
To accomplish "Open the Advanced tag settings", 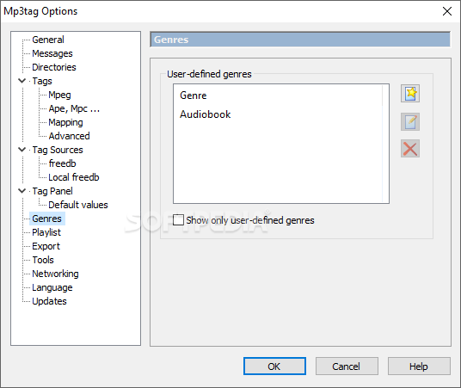I will pyautogui.click(x=69, y=136).
